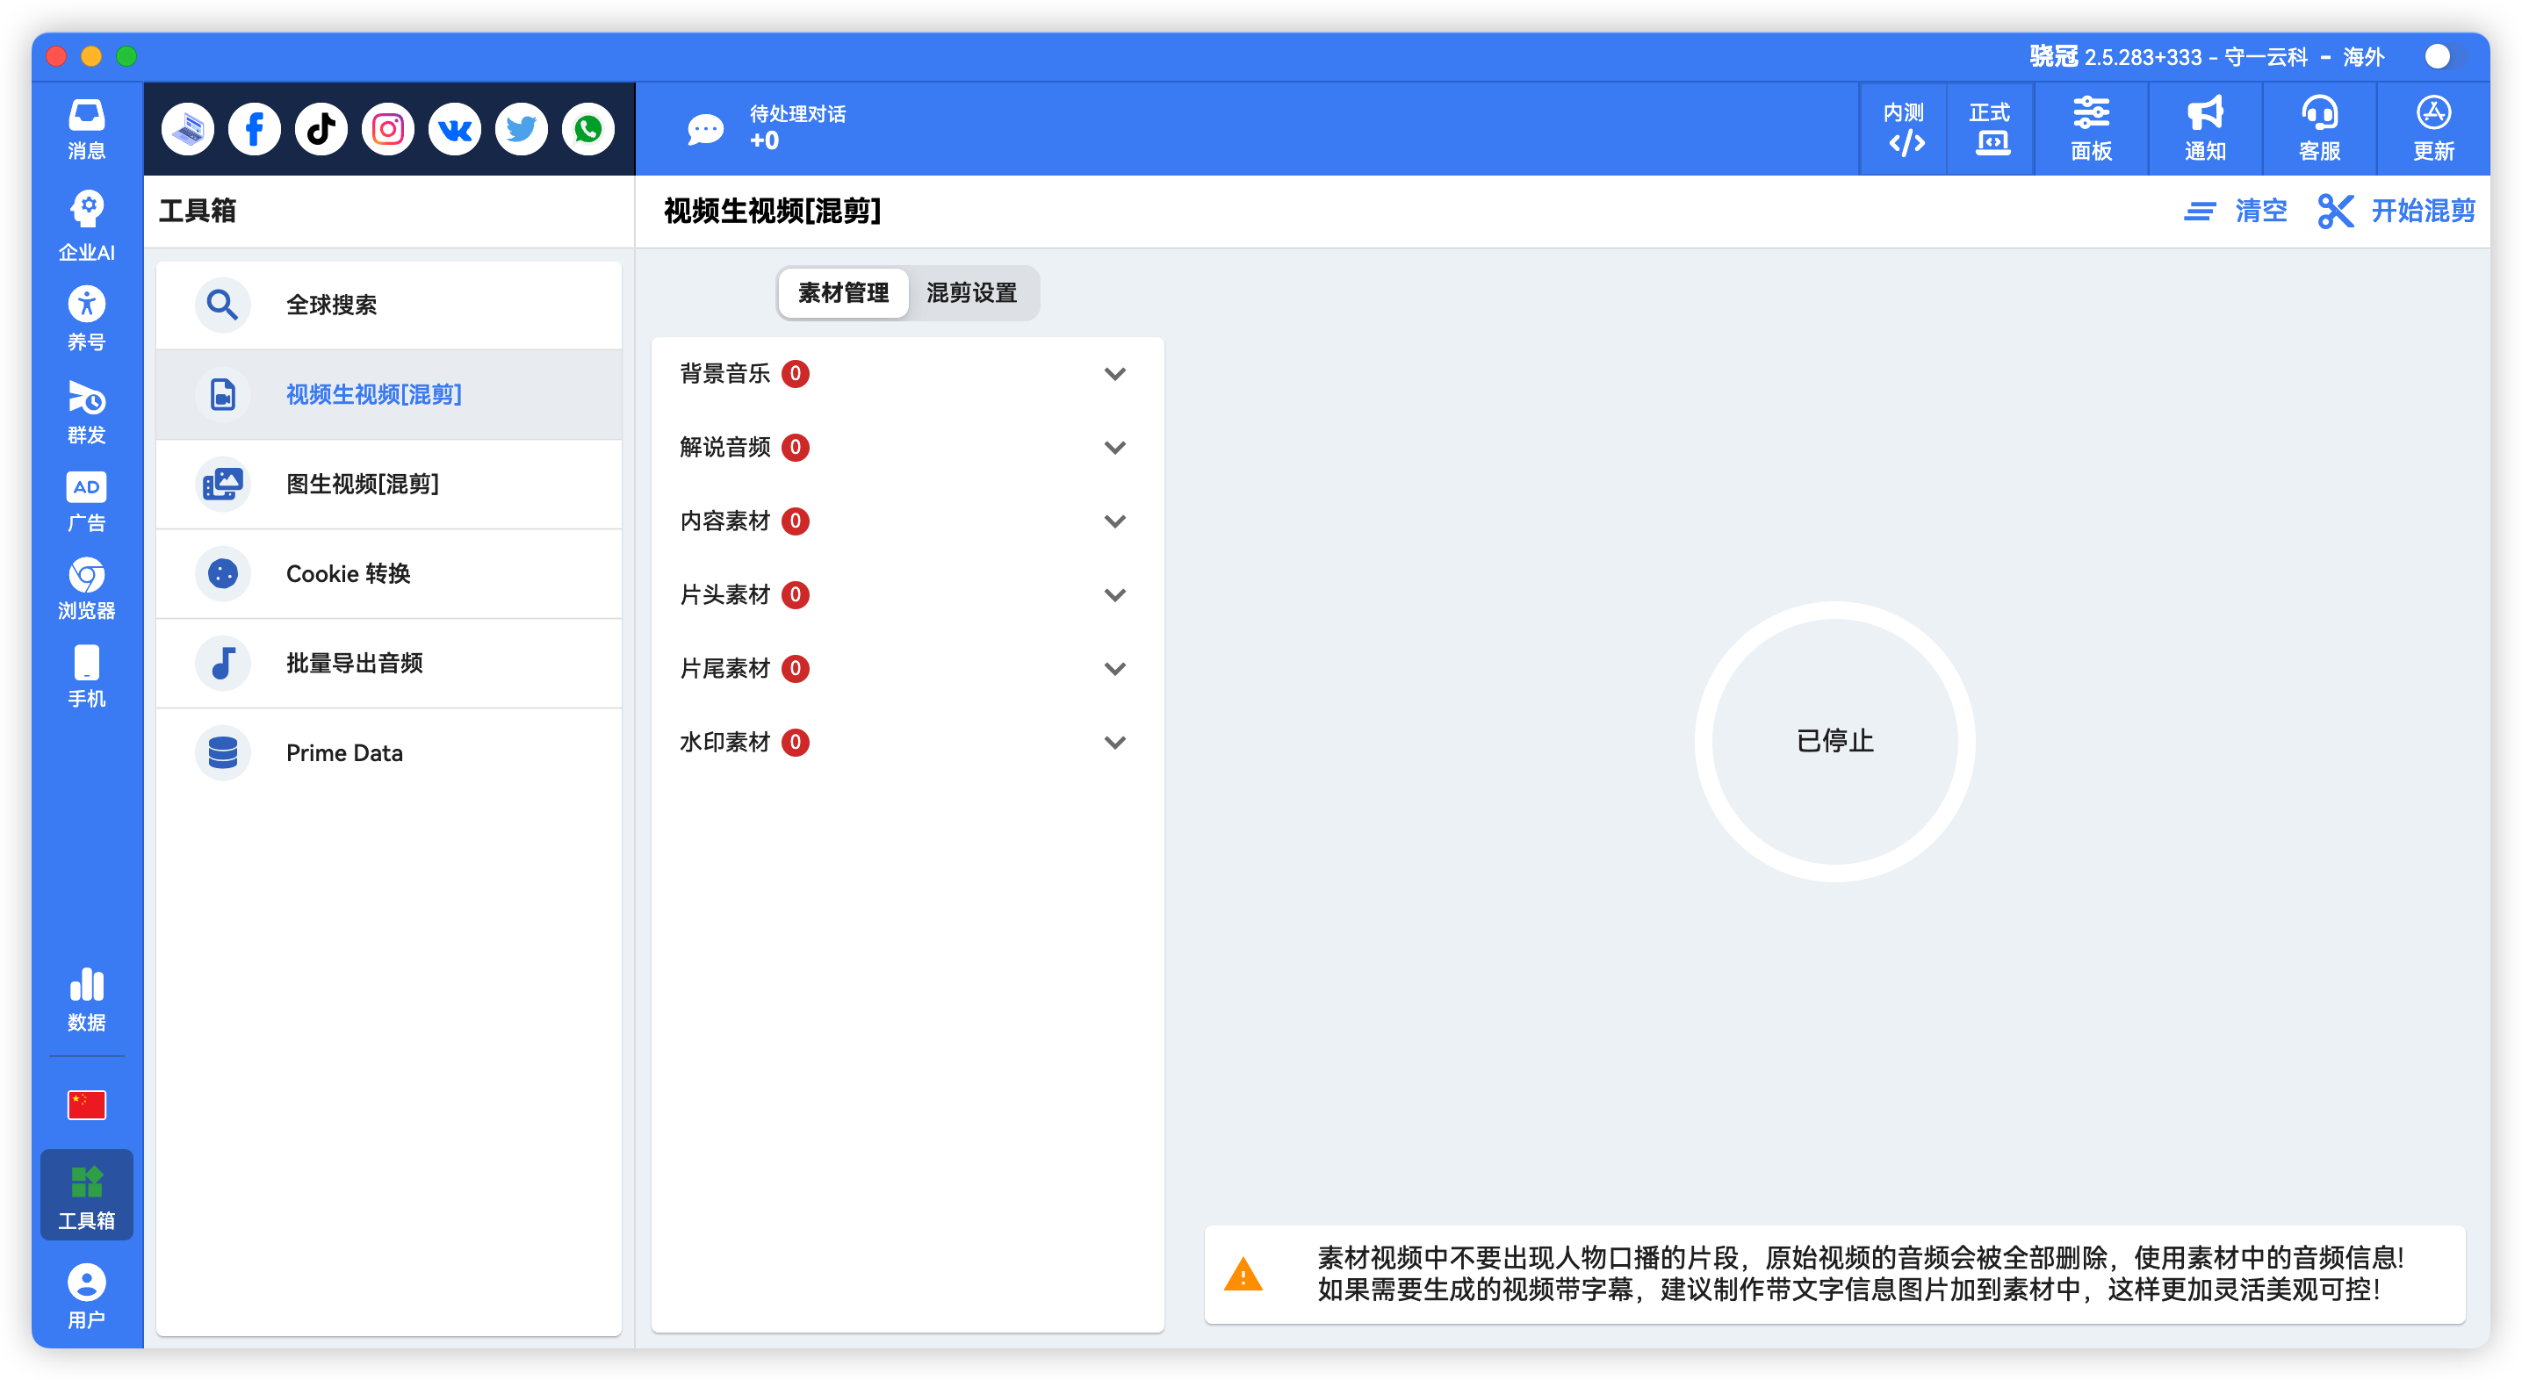Expand the 背景音乐 section
Viewport: 2522px width, 1380px height.
click(x=1114, y=374)
